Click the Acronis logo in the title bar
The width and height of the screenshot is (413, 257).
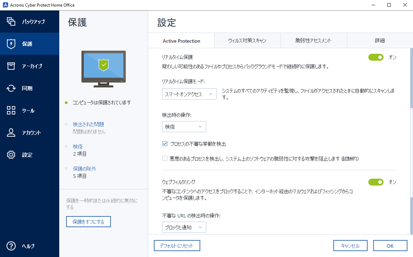click(x=5, y=5)
